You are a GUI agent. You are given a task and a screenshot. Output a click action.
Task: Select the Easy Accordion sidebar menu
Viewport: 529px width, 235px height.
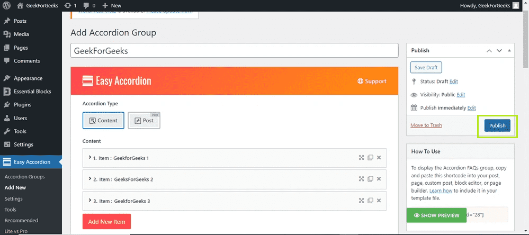click(31, 162)
